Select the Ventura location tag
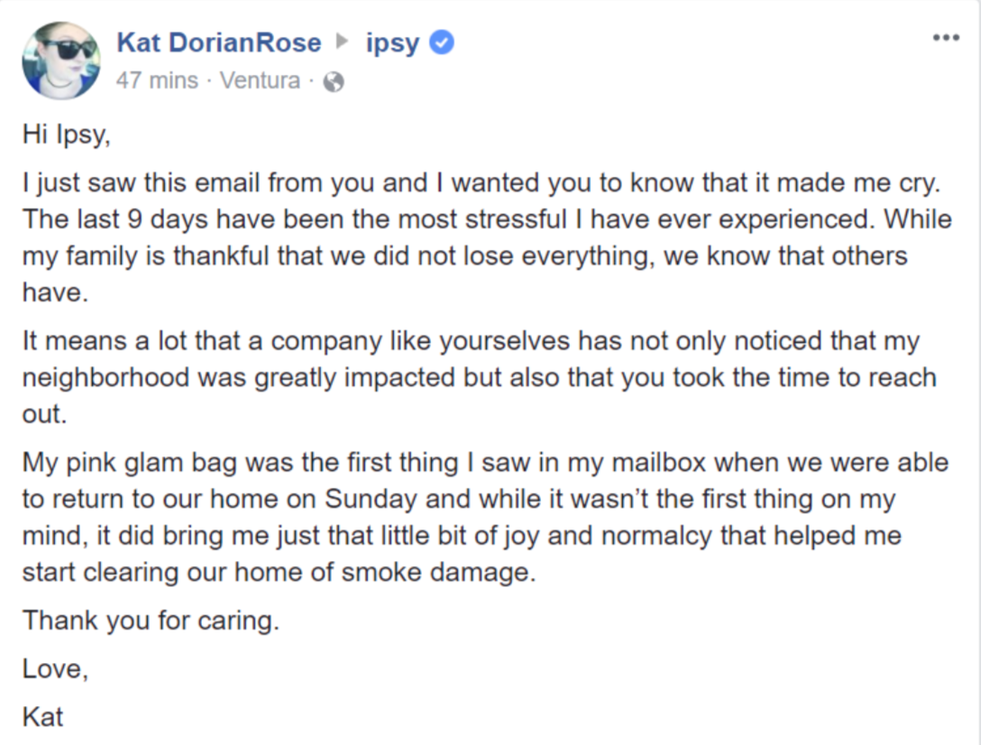The image size is (981, 745). (x=260, y=81)
